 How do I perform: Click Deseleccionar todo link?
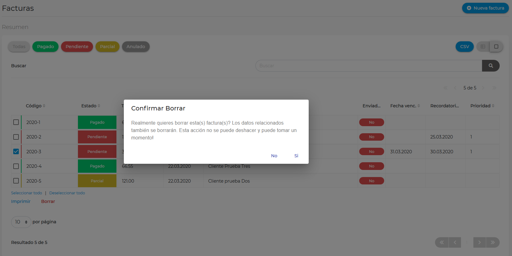[67, 193]
